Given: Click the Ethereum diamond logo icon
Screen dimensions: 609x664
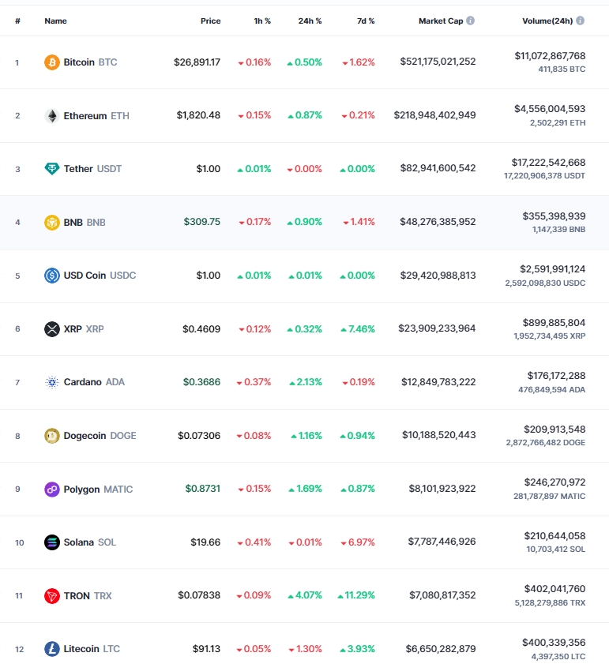Looking at the screenshot, I should 51,115.
